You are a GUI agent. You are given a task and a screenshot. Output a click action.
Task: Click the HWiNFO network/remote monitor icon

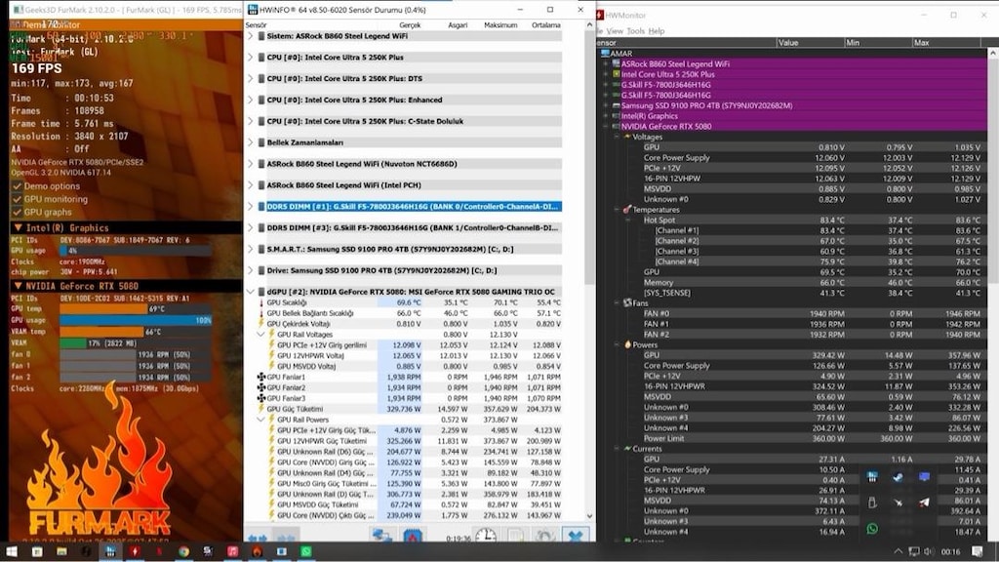pyautogui.click(x=381, y=537)
